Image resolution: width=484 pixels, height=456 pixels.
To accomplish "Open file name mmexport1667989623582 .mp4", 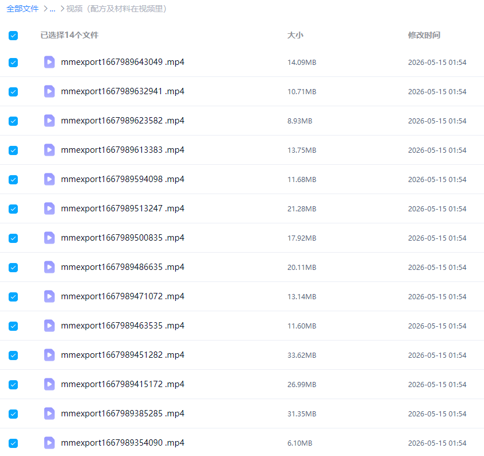I will pyautogui.click(x=122, y=121).
